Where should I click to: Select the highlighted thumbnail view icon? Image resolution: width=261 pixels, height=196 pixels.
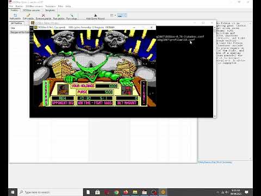coord(120,15)
